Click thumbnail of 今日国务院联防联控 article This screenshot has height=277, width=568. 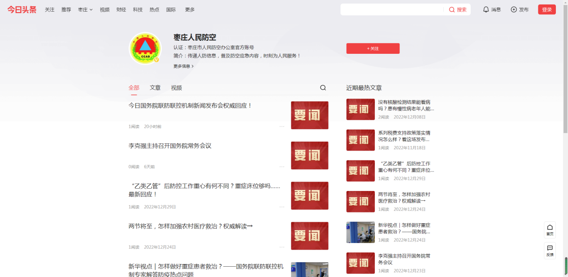[x=310, y=115]
